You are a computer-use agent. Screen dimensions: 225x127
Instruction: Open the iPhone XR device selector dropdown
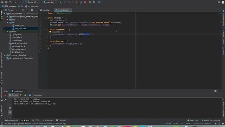[x=32, y=2]
